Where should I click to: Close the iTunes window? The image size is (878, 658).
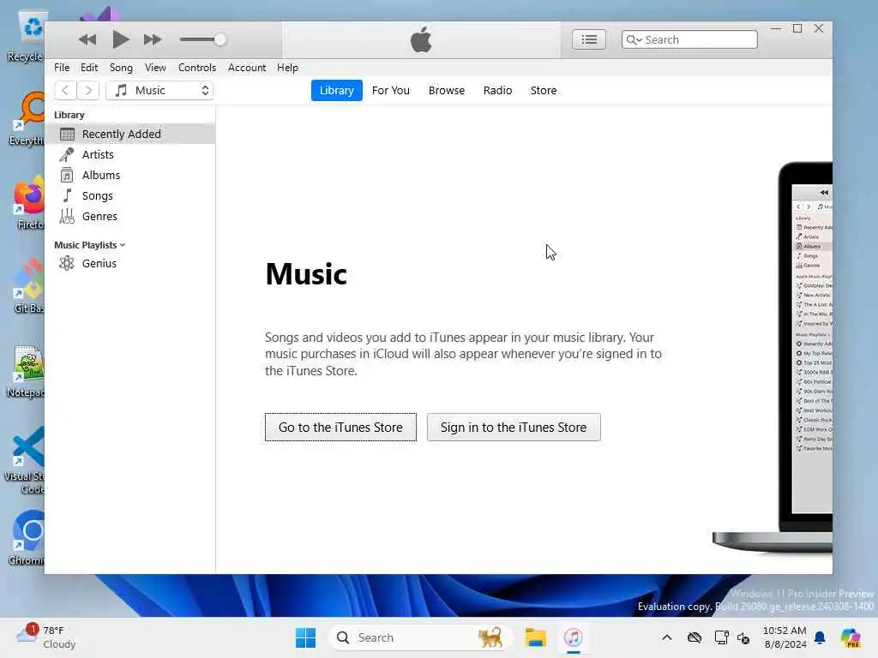tap(819, 28)
